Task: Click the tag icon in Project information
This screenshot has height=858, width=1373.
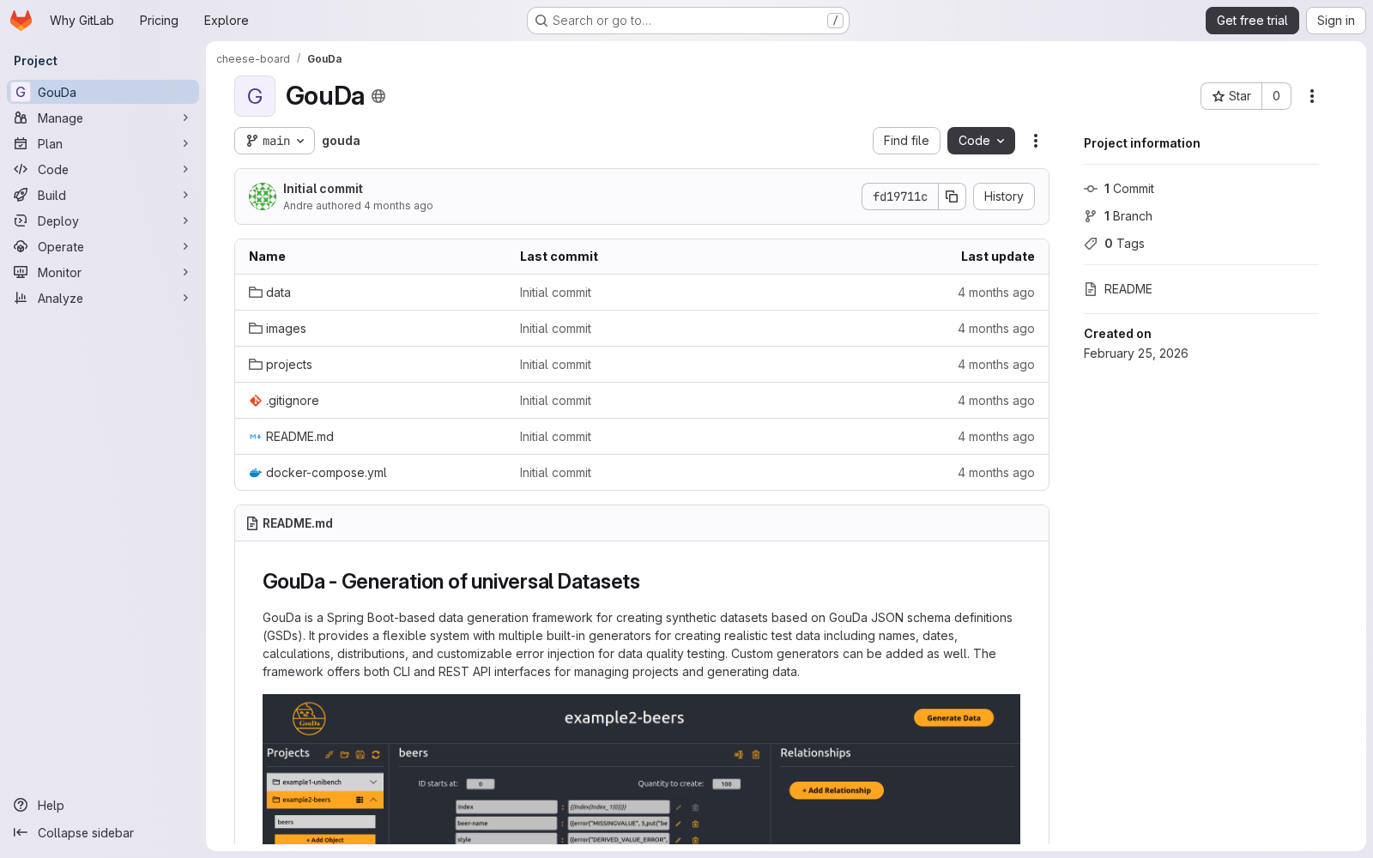Action: [1091, 244]
